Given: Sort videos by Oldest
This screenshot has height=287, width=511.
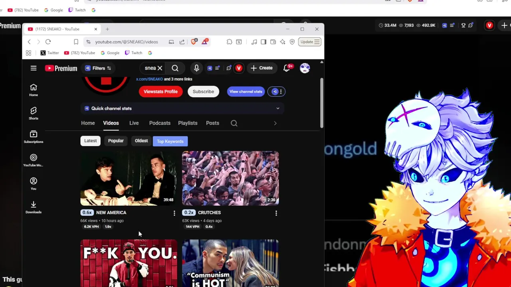Looking at the screenshot, I should tap(141, 141).
